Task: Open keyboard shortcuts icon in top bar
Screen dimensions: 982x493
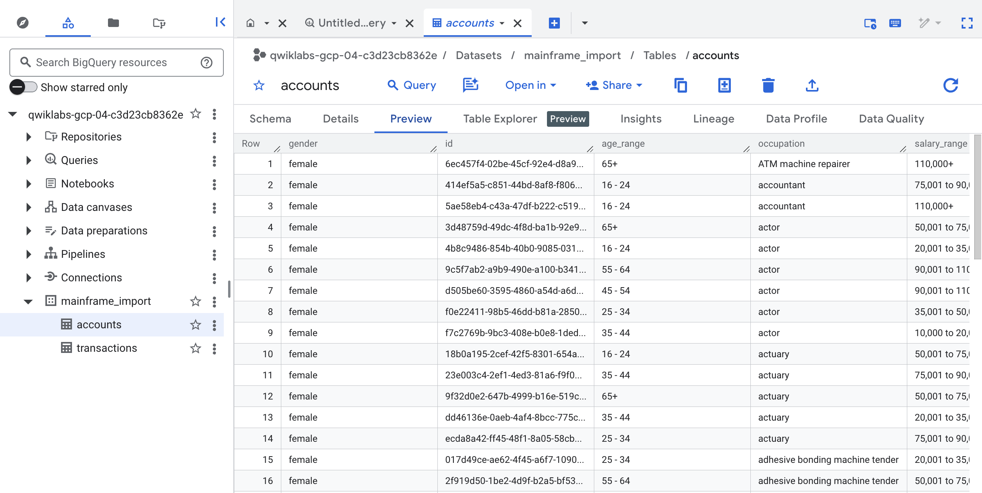Action: tap(895, 23)
